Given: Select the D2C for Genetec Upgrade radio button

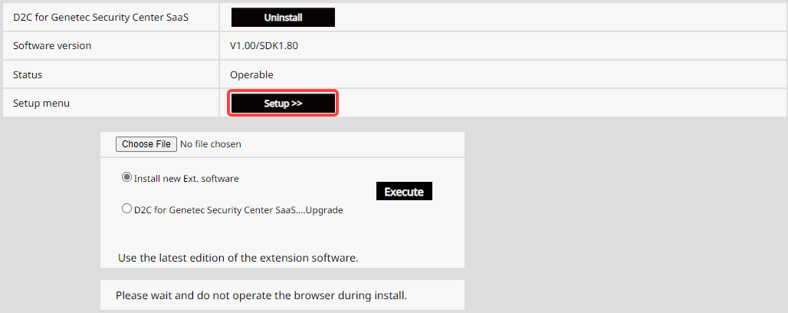Looking at the screenshot, I should (127, 209).
